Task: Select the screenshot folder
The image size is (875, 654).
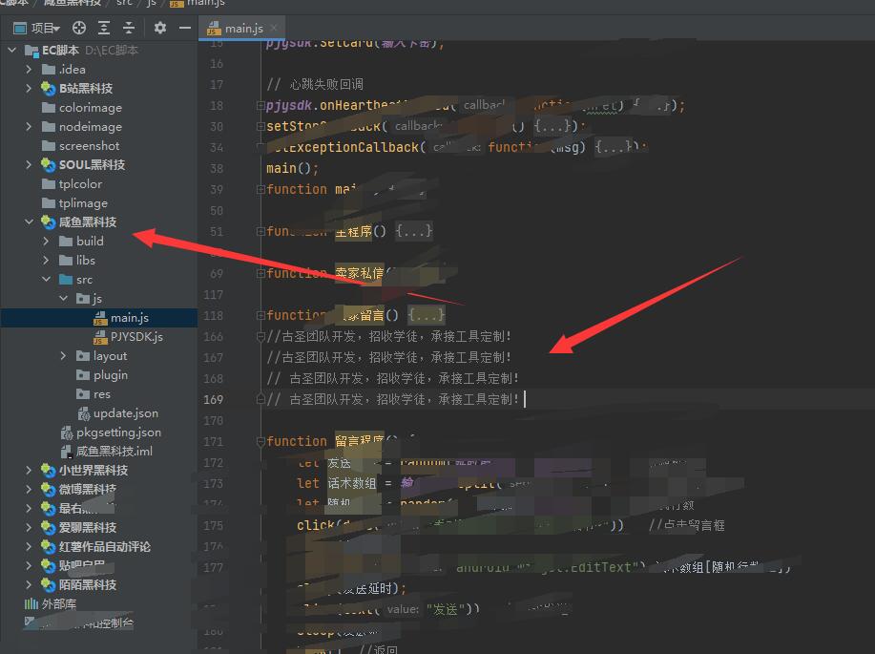Action: (x=89, y=146)
